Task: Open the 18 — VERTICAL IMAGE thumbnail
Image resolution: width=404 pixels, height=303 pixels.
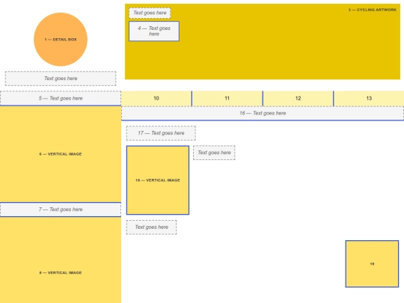Action: tap(158, 180)
